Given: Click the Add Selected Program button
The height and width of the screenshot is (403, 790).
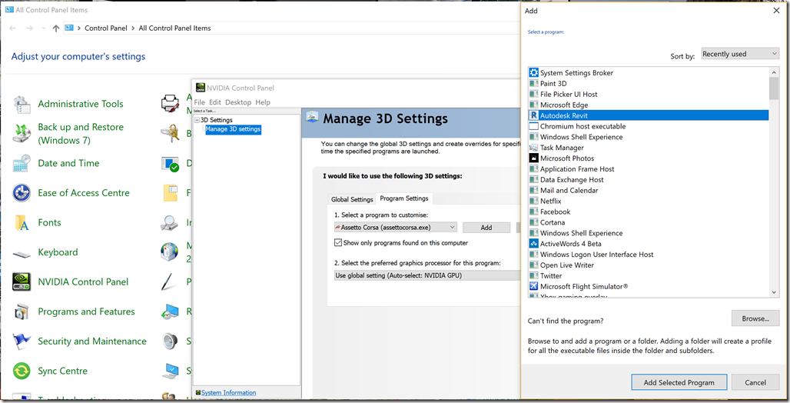Looking at the screenshot, I should pyautogui.click(x=679, y=382).
